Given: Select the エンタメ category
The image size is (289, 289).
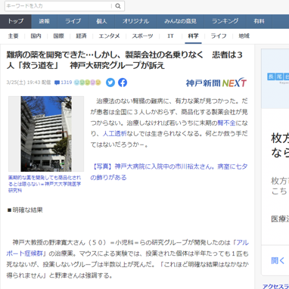Looking at the screenshot, I should pos(109,36).
